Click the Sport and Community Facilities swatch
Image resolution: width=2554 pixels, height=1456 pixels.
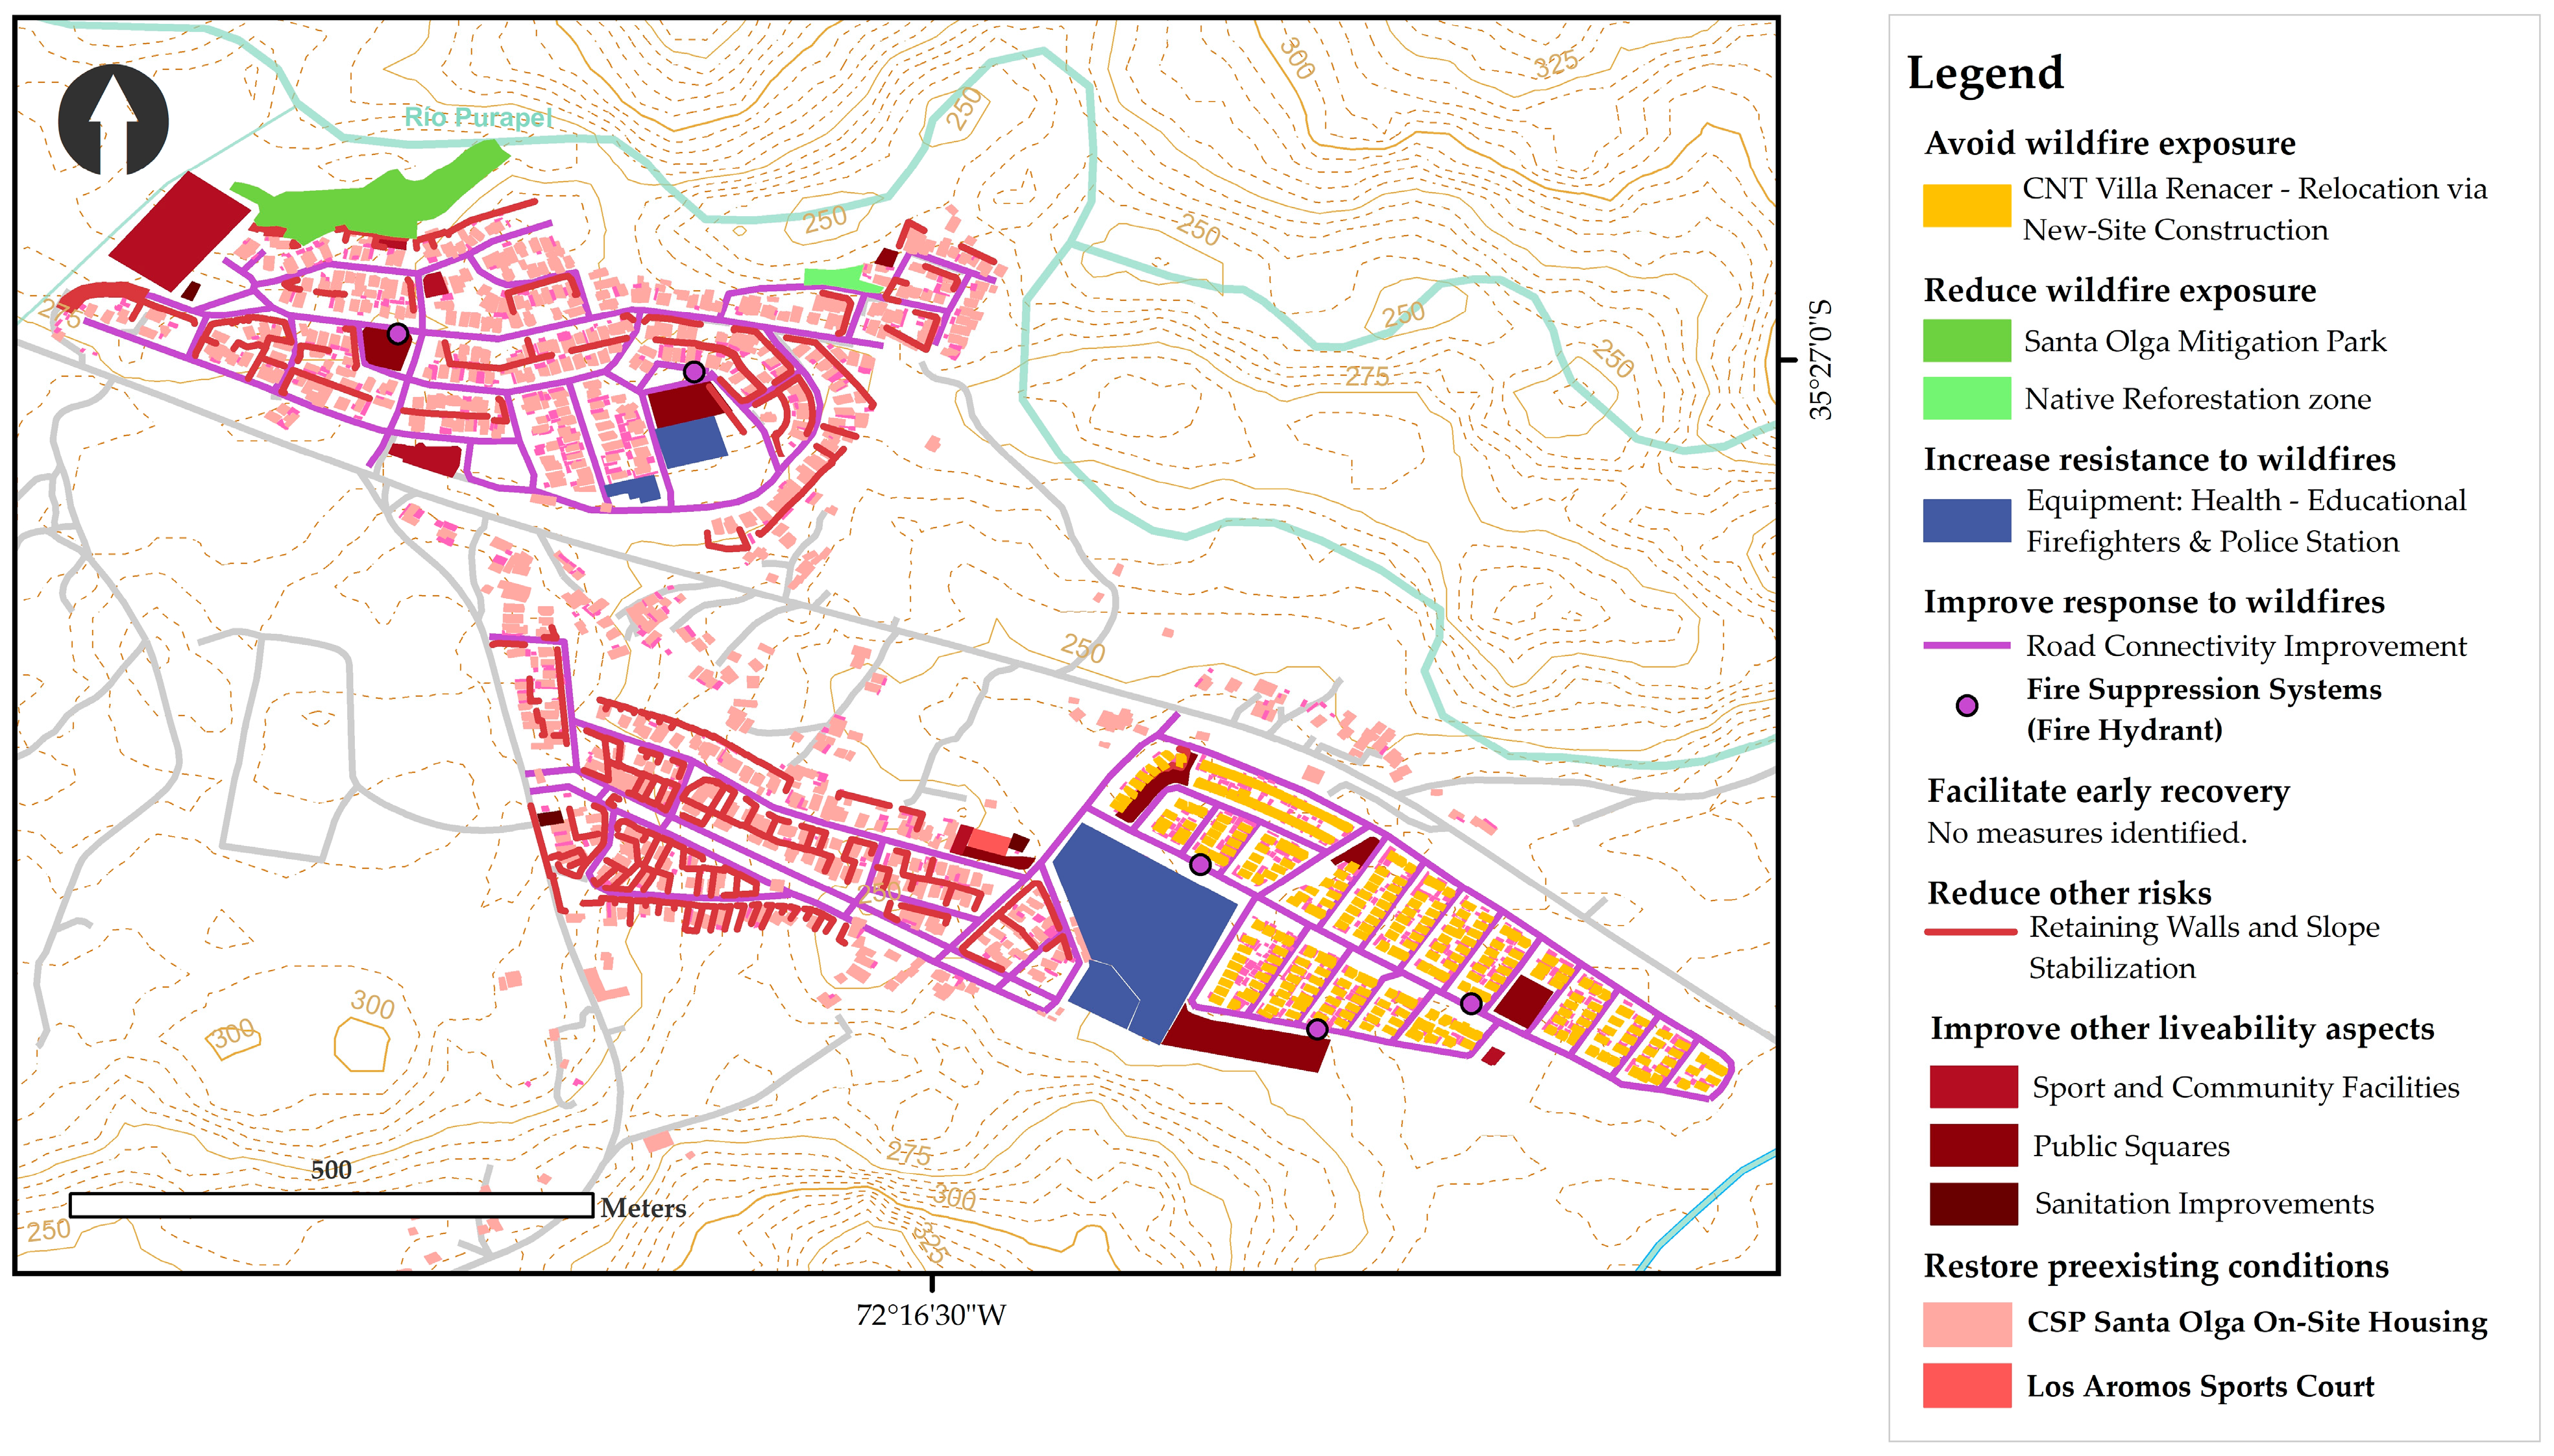tap(1973, 1087)
